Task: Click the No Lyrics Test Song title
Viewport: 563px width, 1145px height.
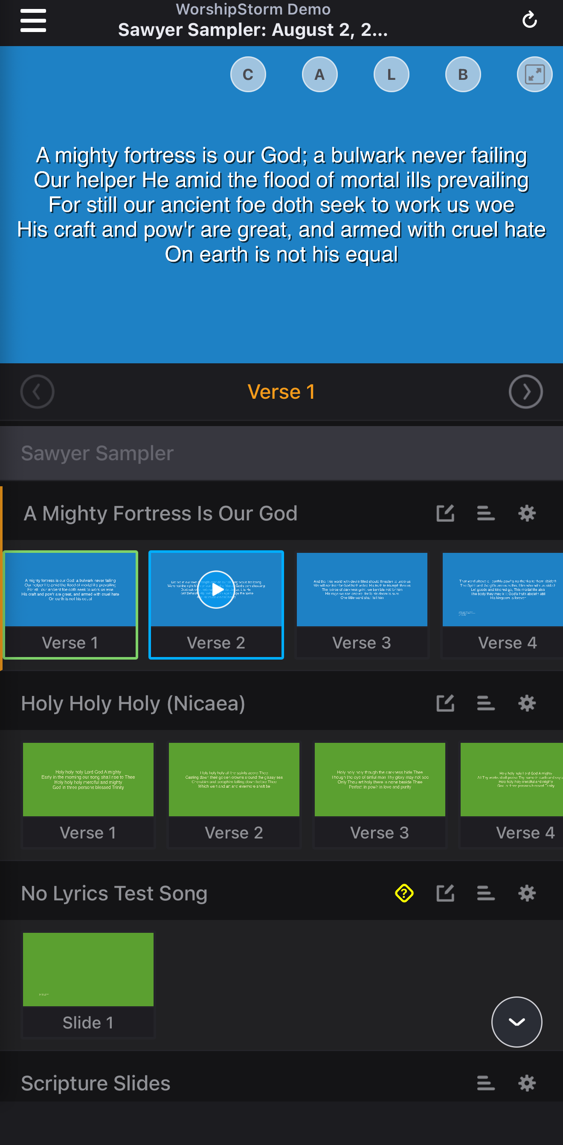Action: click(115, 893)
